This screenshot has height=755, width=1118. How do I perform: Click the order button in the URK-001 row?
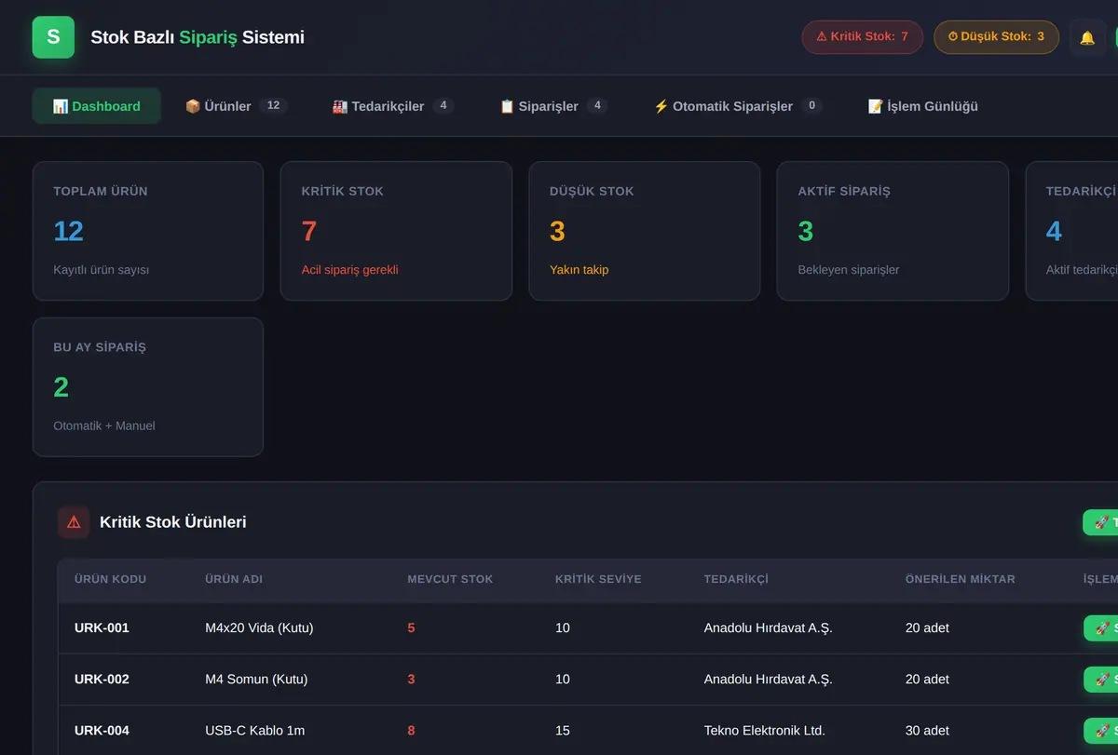(x=1100, y=628)
